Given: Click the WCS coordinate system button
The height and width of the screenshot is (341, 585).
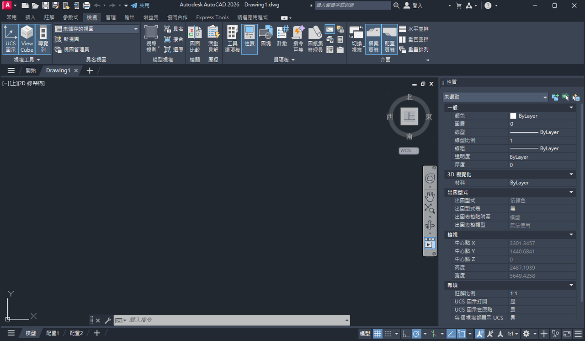Looking at the screenshot, I should [409, 151].
